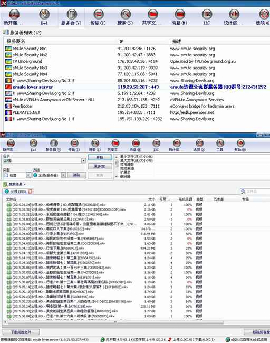270x343 pixels.
Task: Expand the search name history dropdown
Action: [x=83, y=160]
